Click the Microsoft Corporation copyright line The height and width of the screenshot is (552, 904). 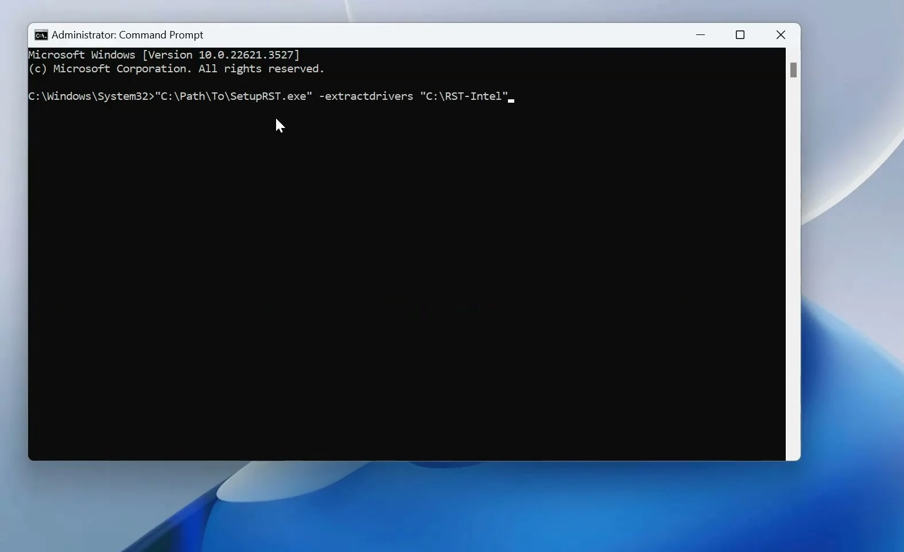(x=177, y=69)
